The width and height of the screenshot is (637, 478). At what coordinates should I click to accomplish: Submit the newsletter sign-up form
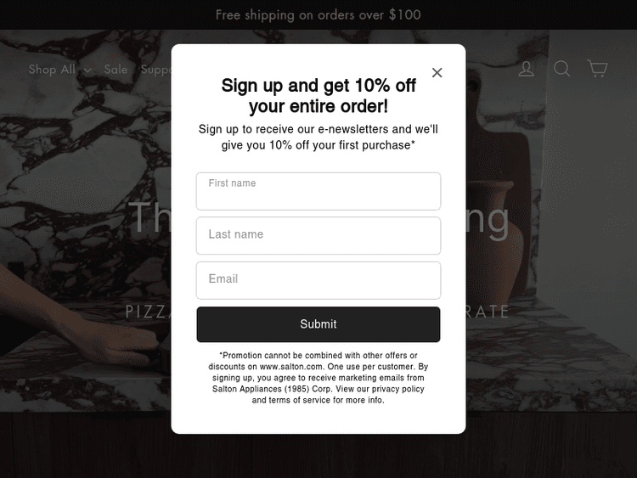tap(318, 324)
